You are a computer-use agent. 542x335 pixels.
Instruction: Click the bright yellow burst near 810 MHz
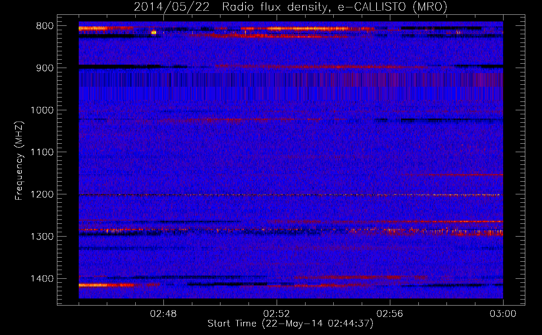154,32
